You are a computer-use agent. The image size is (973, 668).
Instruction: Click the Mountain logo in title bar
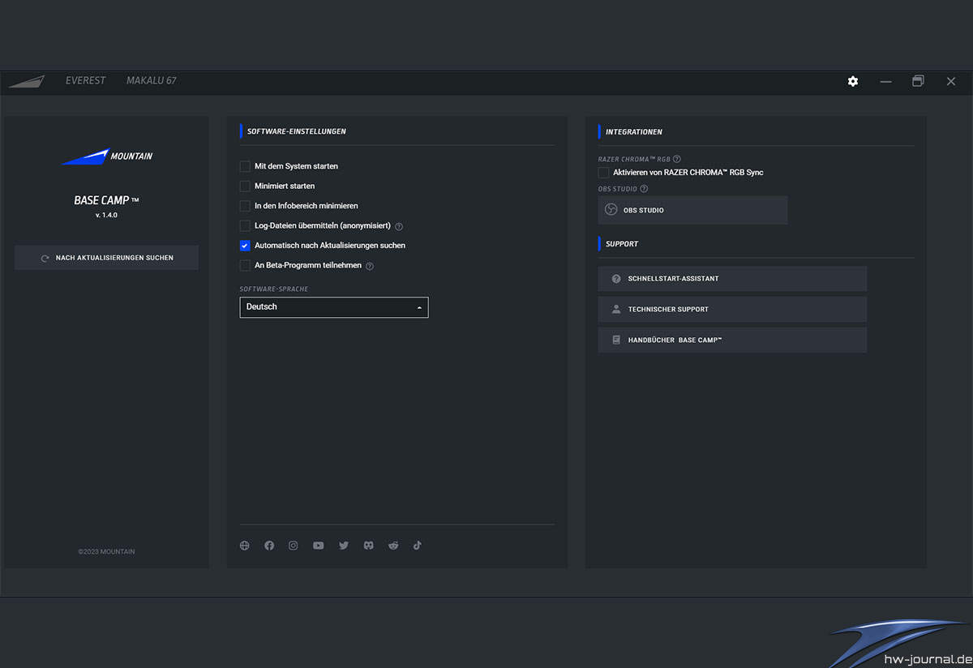click(27, 81)
